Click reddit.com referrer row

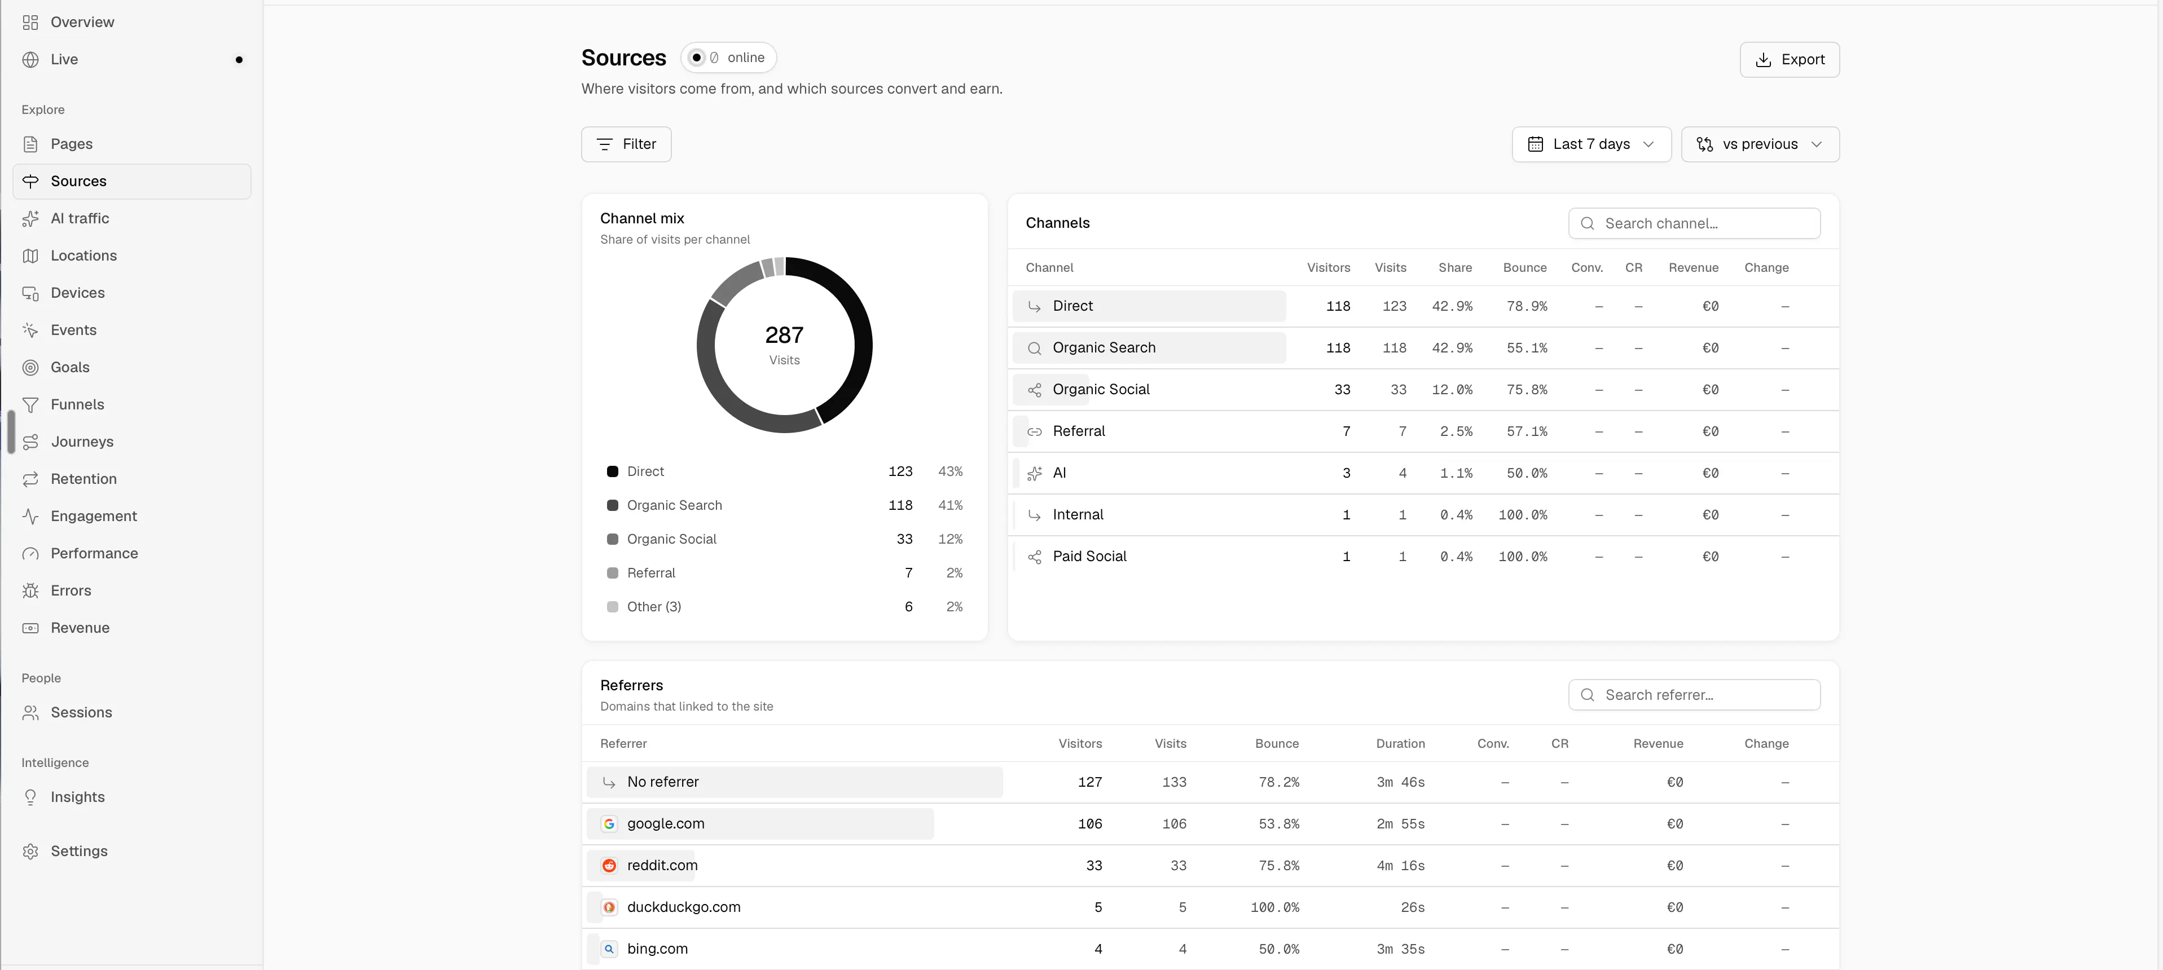click(1210, 866)
